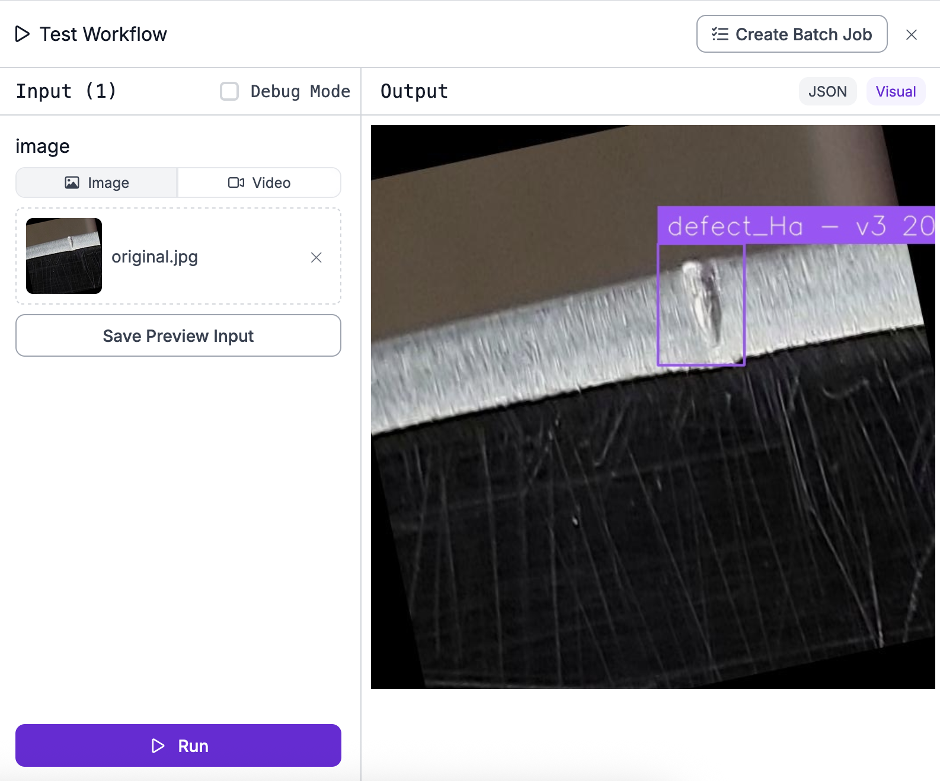940x781 pixels.
Task: Click the camera icon in the Video tab
Action: pyautogui.click(x=236, y=183)
